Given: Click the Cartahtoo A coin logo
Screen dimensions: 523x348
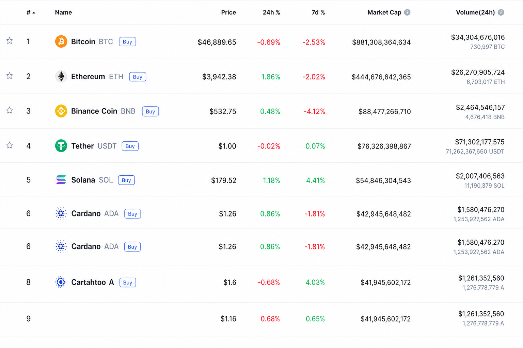Looking at the screenshot, I should 61,282.
